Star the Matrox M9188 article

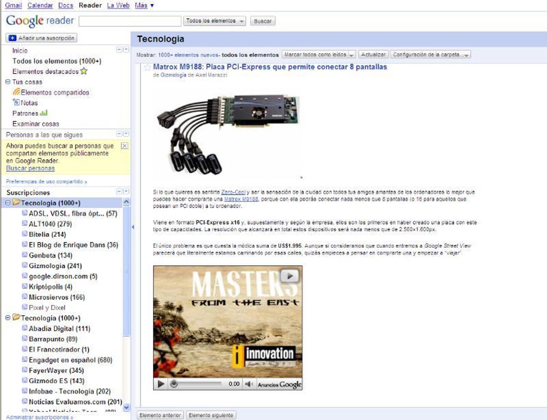click(147, 67)
